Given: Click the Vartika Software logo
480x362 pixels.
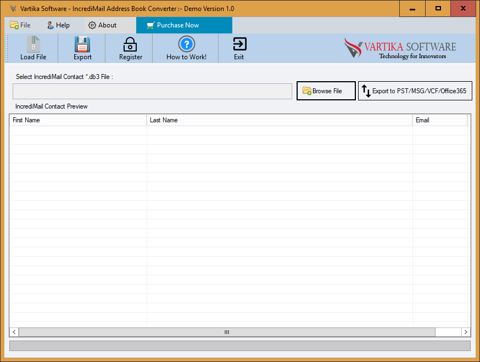Looking at the screenshot, I should (400, 48).
